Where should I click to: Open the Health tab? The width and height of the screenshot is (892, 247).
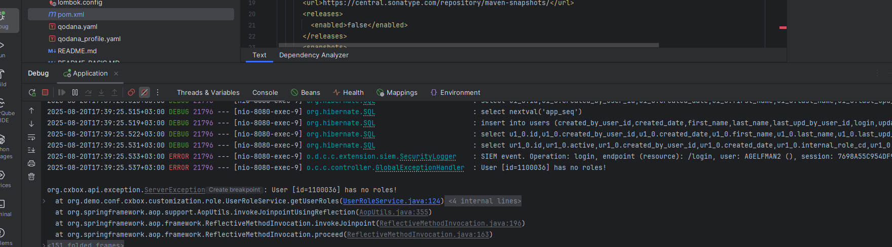coord(348,92)
